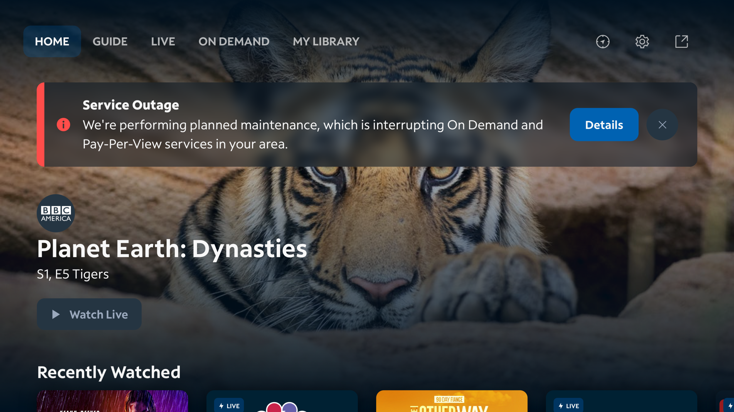Dismiss the Service Outage banner
Image resolution: width=734 pixels, height=412 pixels.
click(662, 125)
